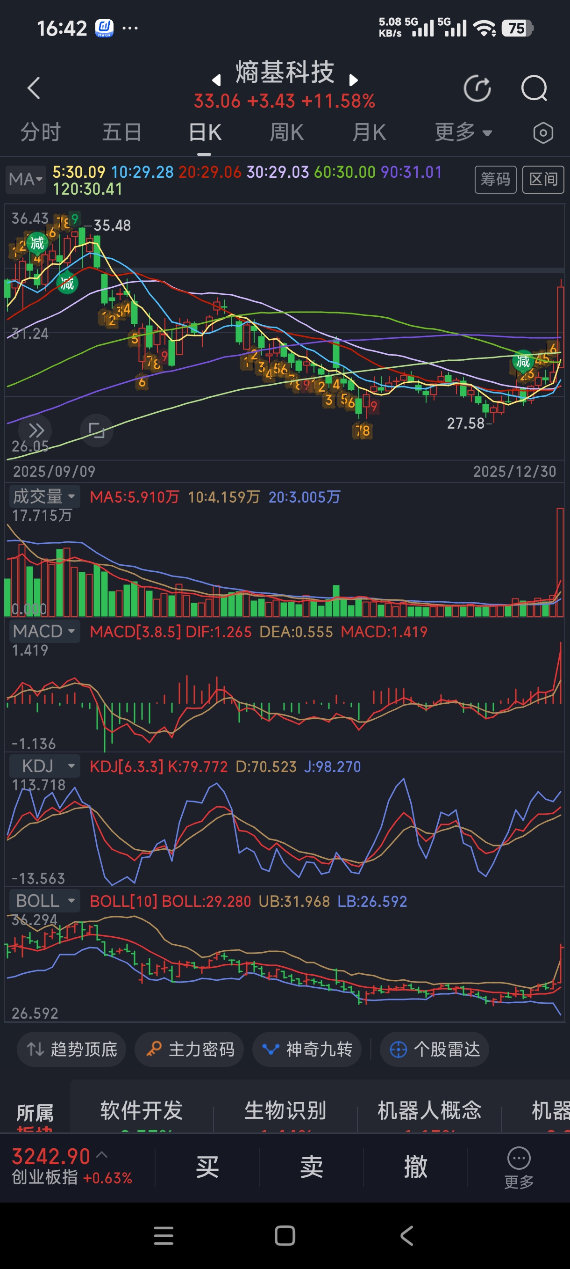The height and width of the screenshot is (1269, 570).
Task: Select the 分时 tab
Action: [40, 132]
